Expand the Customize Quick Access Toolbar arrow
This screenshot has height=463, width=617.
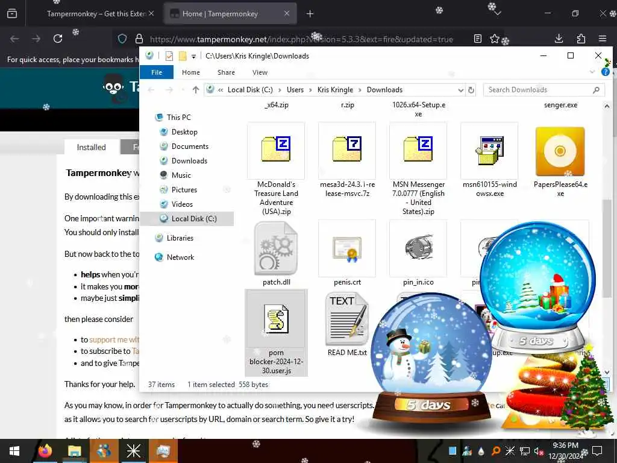(193, 57)
